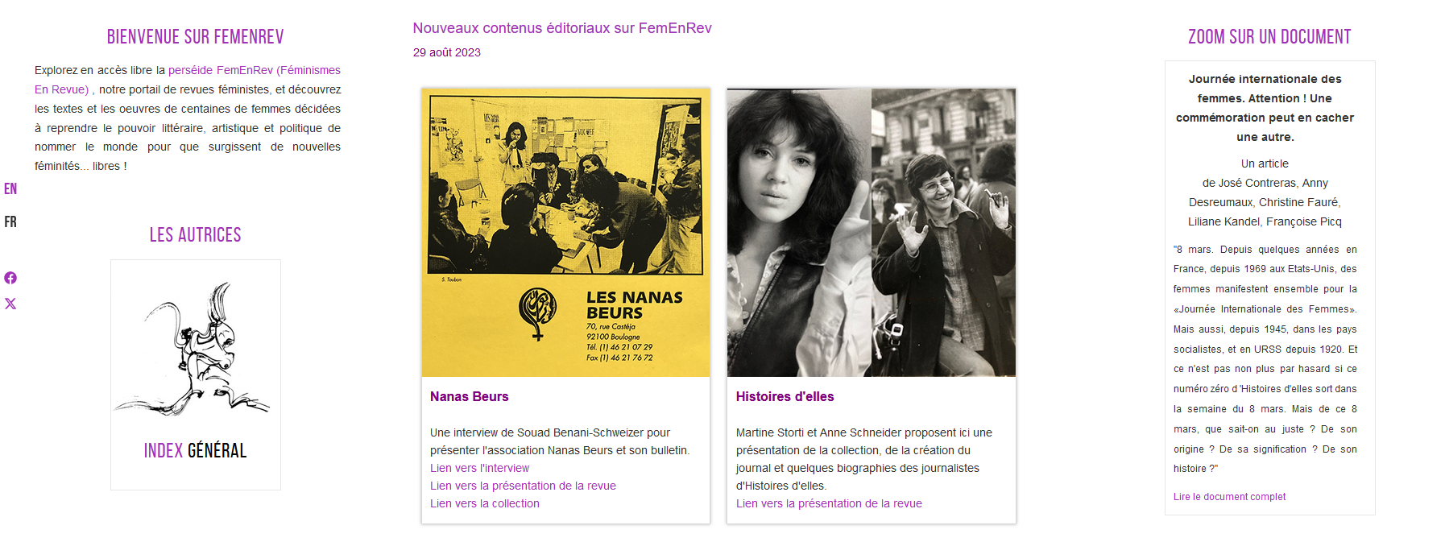
Task: Click the Les Nanas Beurs yellow cover image
Action: tap(565, 232)
